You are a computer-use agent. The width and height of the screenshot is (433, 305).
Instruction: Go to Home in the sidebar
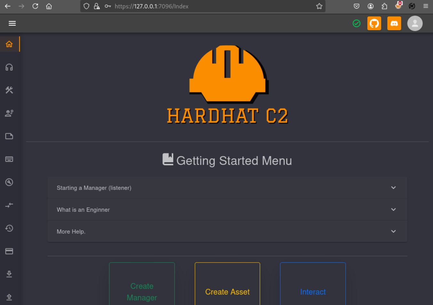[9, 44]
